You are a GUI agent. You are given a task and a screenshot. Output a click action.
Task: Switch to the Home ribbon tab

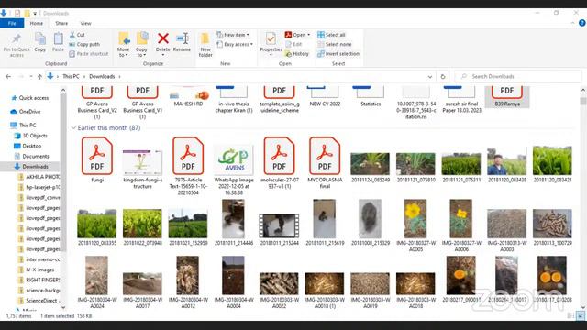[37, 23]
